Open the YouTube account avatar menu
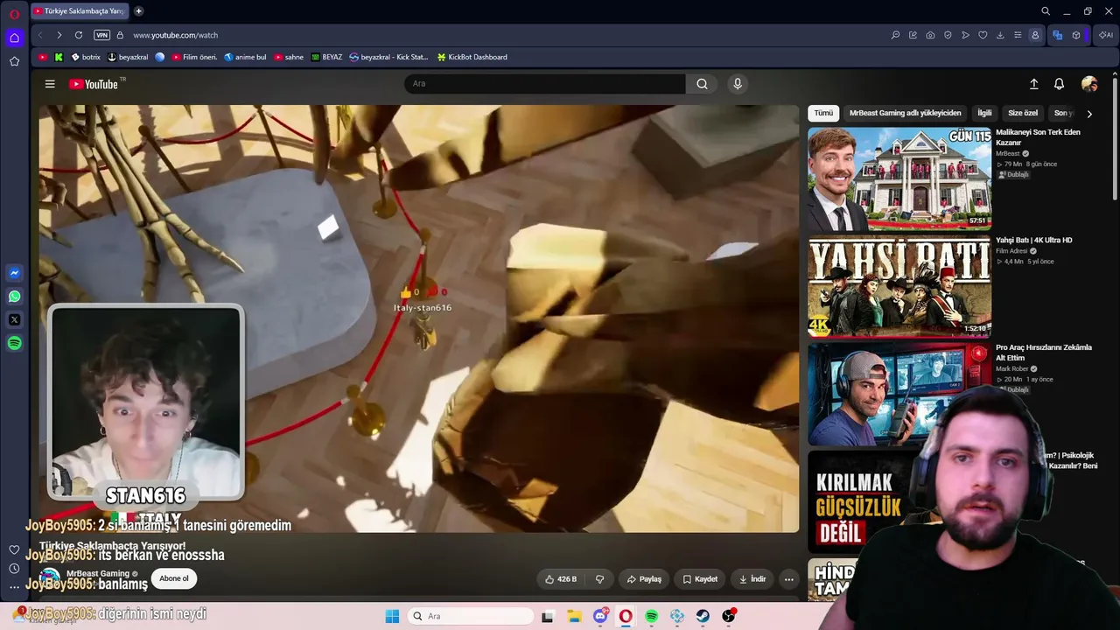 coord(1089,84)
